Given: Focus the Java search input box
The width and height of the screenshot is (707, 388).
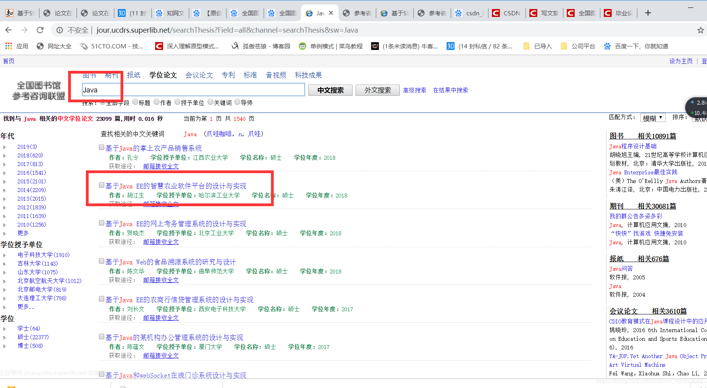Looking at the screenshot, I should click(x=193, y=90).
